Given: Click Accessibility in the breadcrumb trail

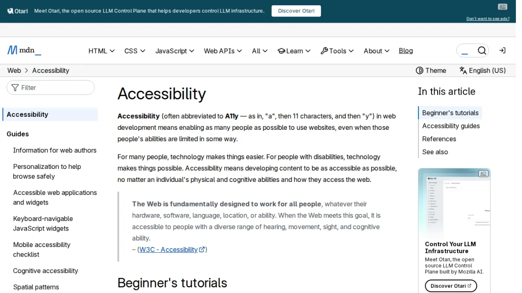Looking at the screenshot, I should [50, 70].
